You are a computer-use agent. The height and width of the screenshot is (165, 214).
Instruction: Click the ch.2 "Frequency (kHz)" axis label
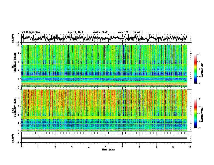tap(15, 107)
